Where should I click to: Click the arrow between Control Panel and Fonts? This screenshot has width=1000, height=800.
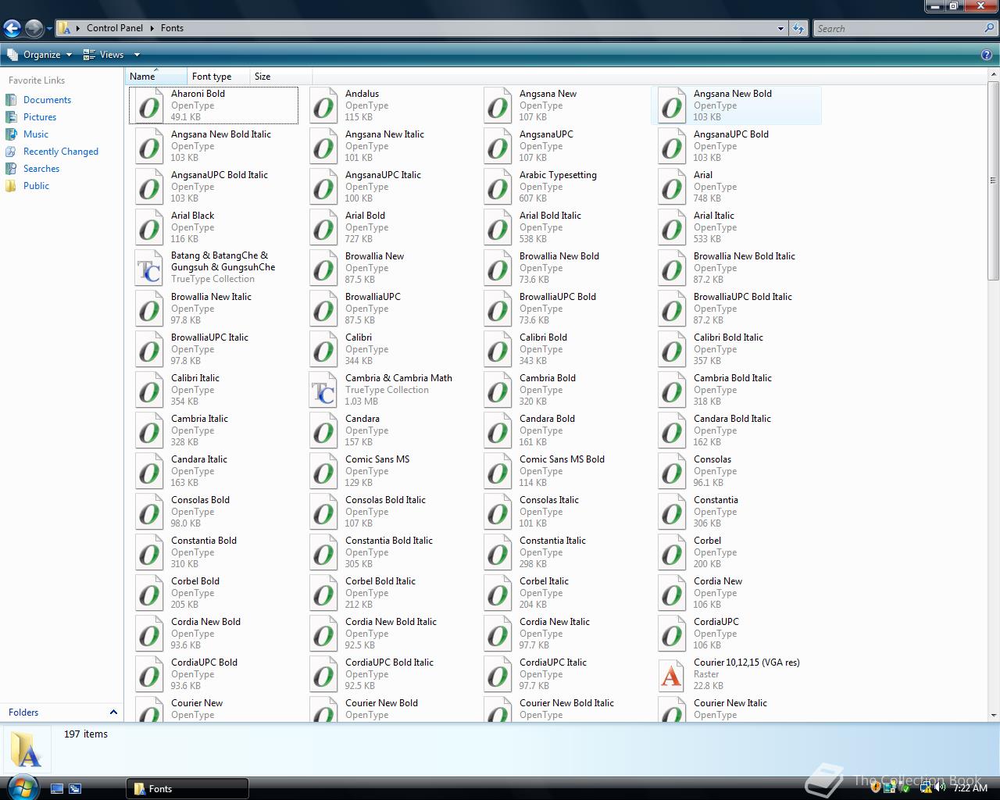tap(152, 28)
